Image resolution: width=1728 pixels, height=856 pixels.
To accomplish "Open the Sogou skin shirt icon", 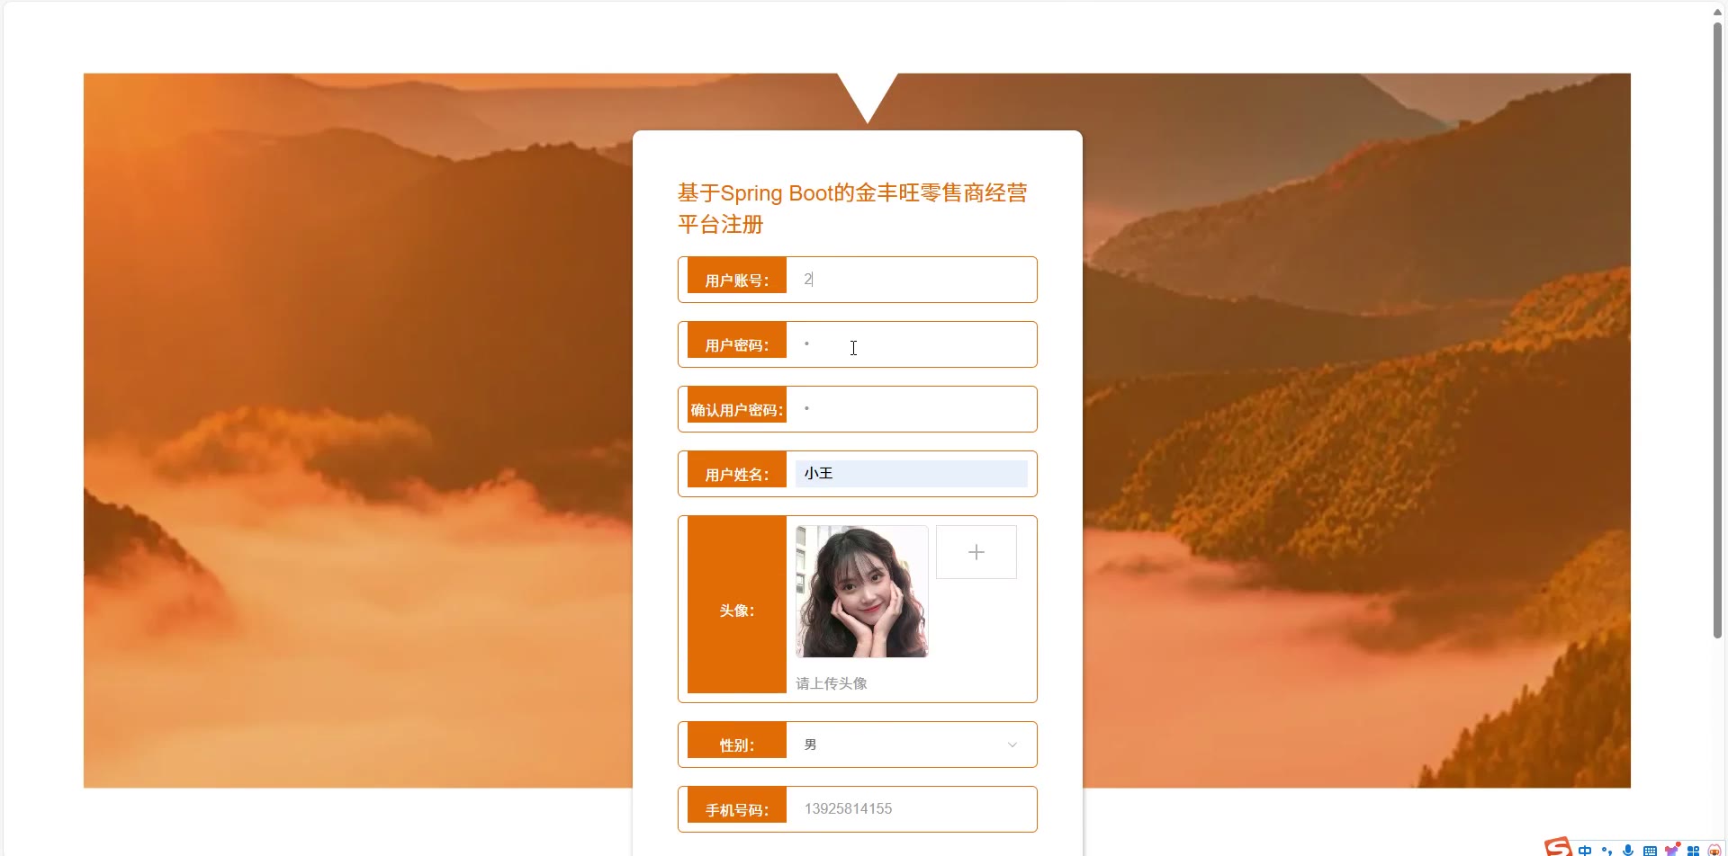I will (1672, 849).
